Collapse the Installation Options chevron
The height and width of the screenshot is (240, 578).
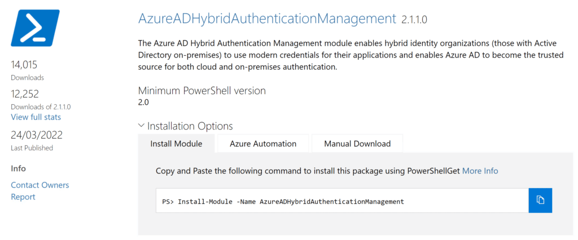141,126
